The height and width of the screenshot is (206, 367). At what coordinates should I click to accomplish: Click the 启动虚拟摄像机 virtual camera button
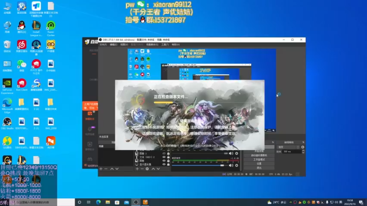tap(259, 155)
